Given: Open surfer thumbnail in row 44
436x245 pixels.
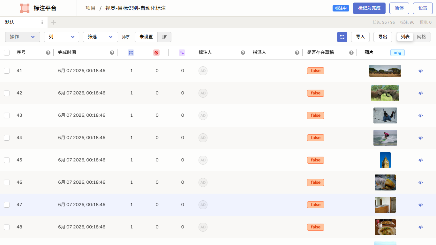Looking at the screenshot, I should click(385, 138).
